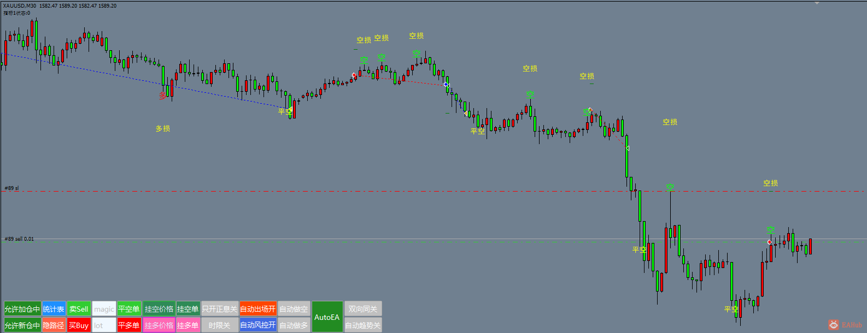The height and width of the screenshot is (333, 867).
Task: Click 挂空单 to place pending sell
Action: pyautogui.click(x=188, y=309)
